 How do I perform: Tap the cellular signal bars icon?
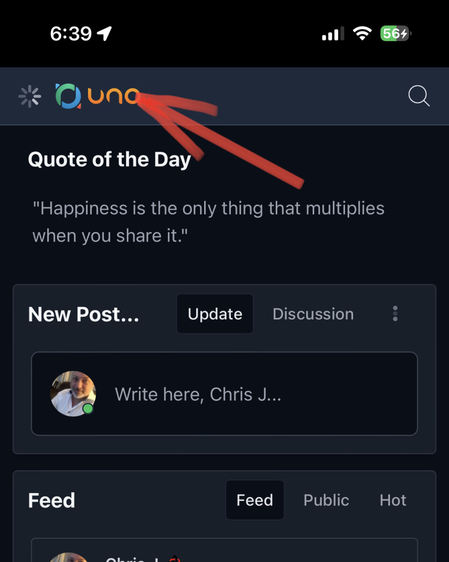(x=333, y=34)
